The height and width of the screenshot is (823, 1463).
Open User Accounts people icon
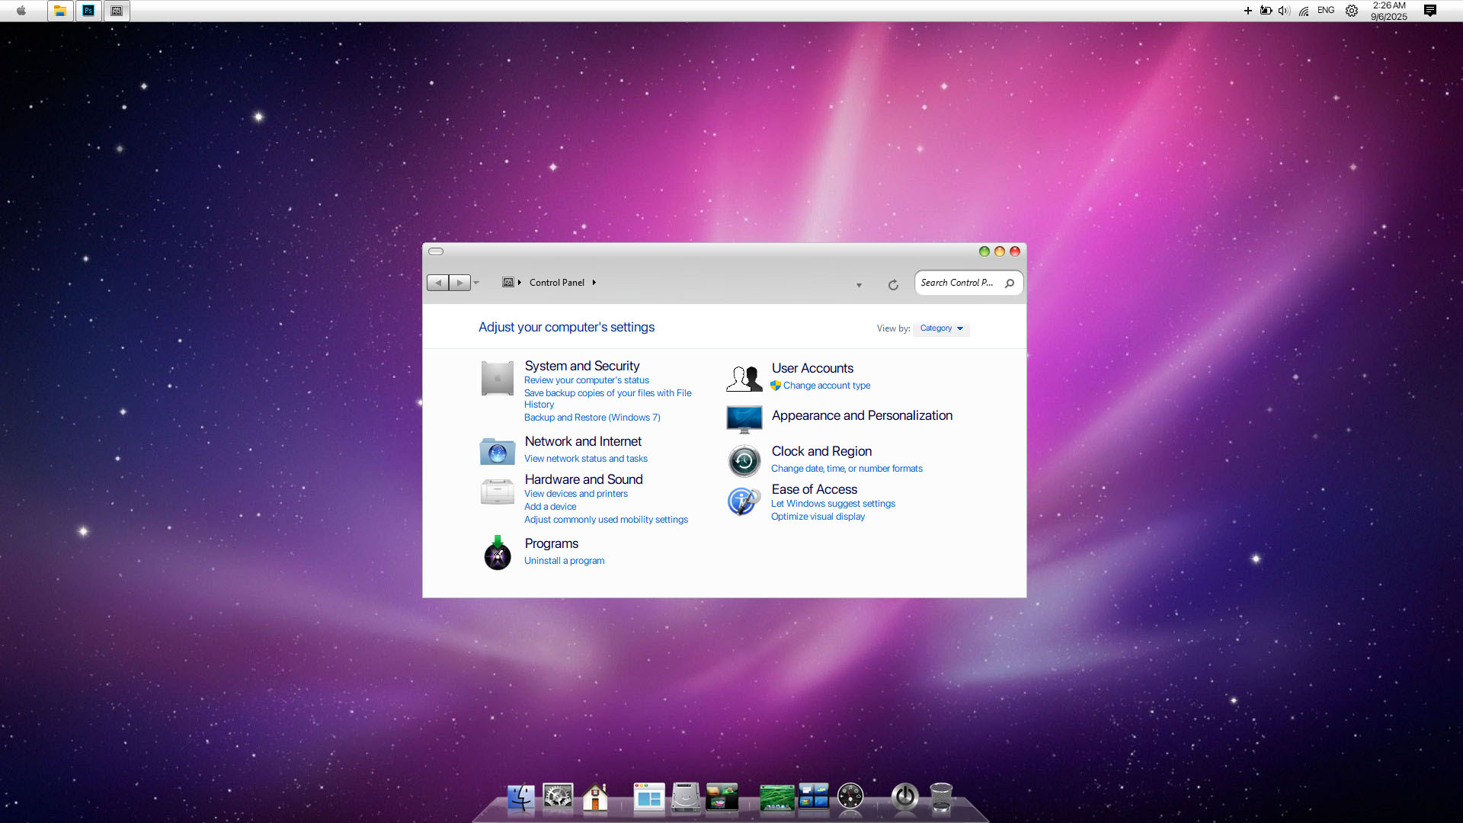(744, 378)
